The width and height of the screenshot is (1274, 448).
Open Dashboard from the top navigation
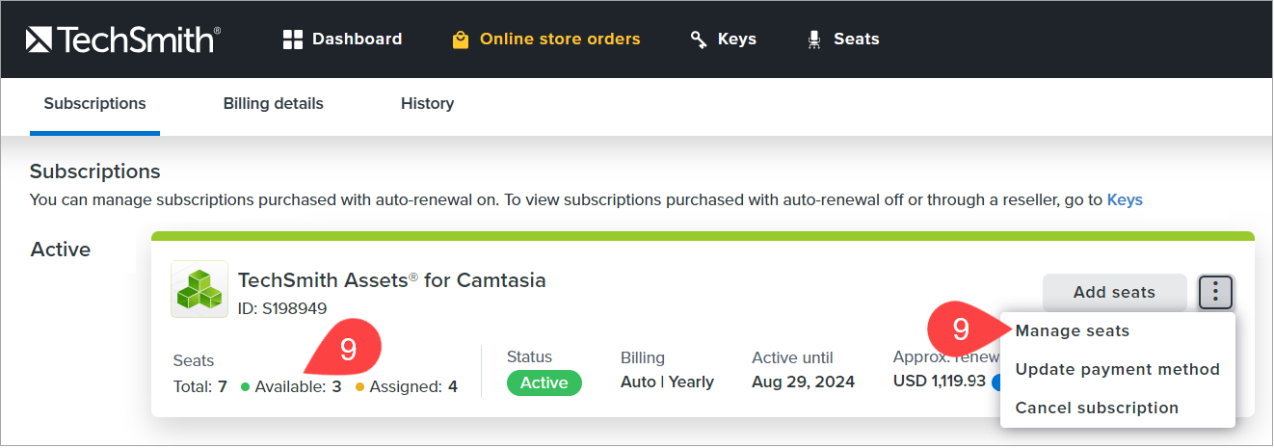357,40
